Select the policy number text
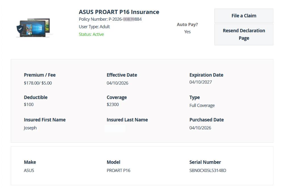 pyautogui.click(x=110, y=19)
